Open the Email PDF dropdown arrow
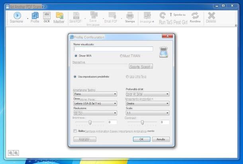This screenshot has height=164, width=243. pyautogui.click(x=121, y=19)
